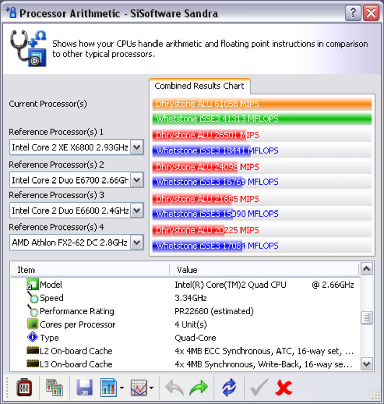Select the Performance Rating row icon

[33, 311]
